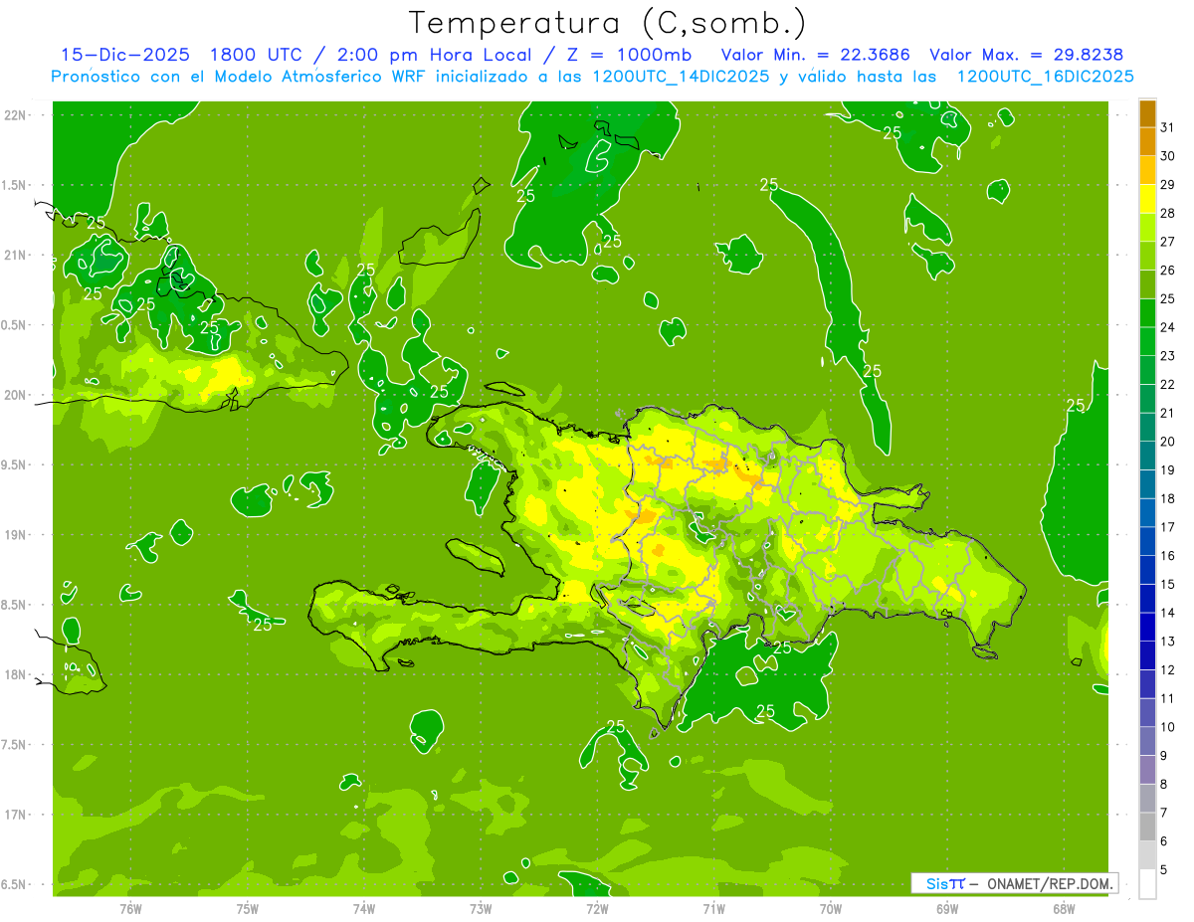1194x922 pixels.
Task: Click the legend swatch between 29 and 30
Action: coord(1147,170)
